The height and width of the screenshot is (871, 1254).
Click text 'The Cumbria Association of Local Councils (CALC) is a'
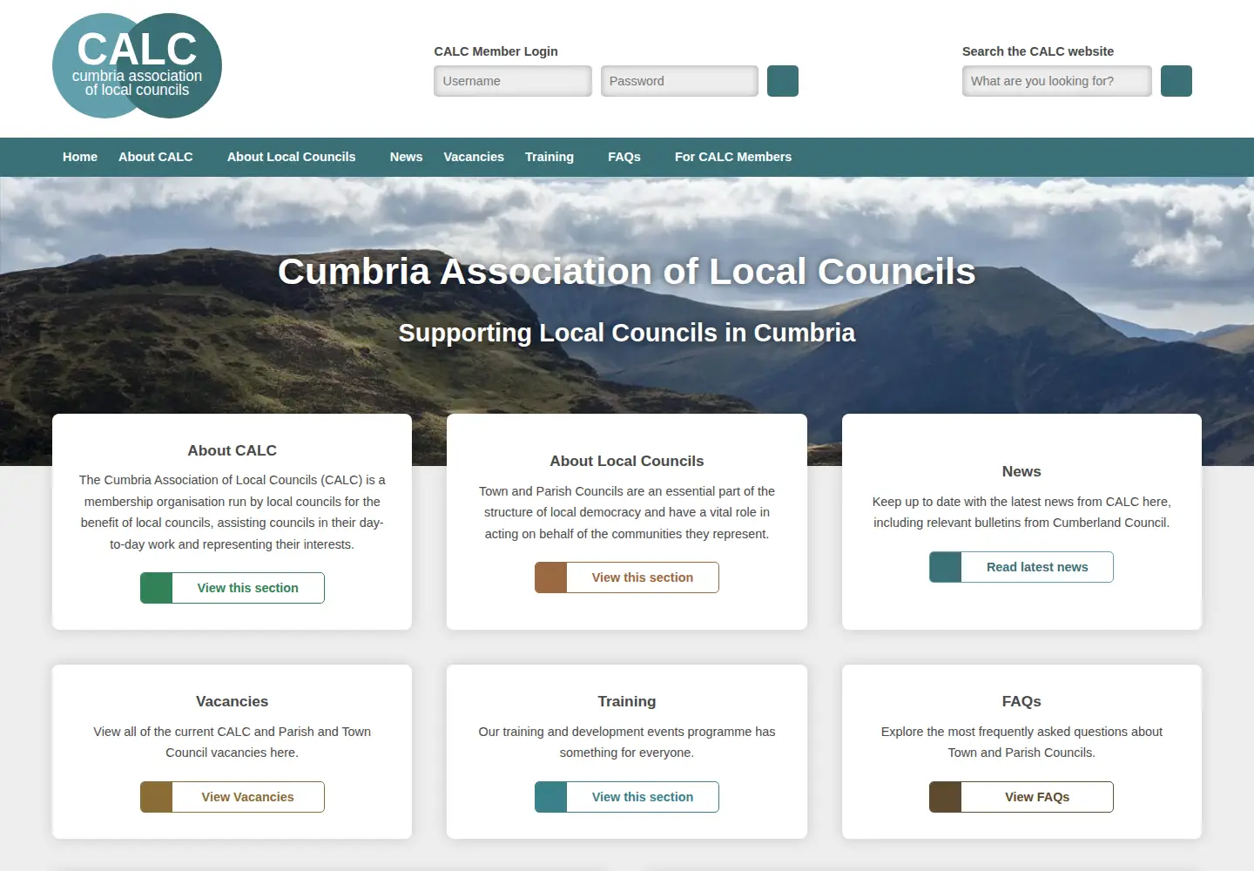pyautogui.click(x=233, y=480)
